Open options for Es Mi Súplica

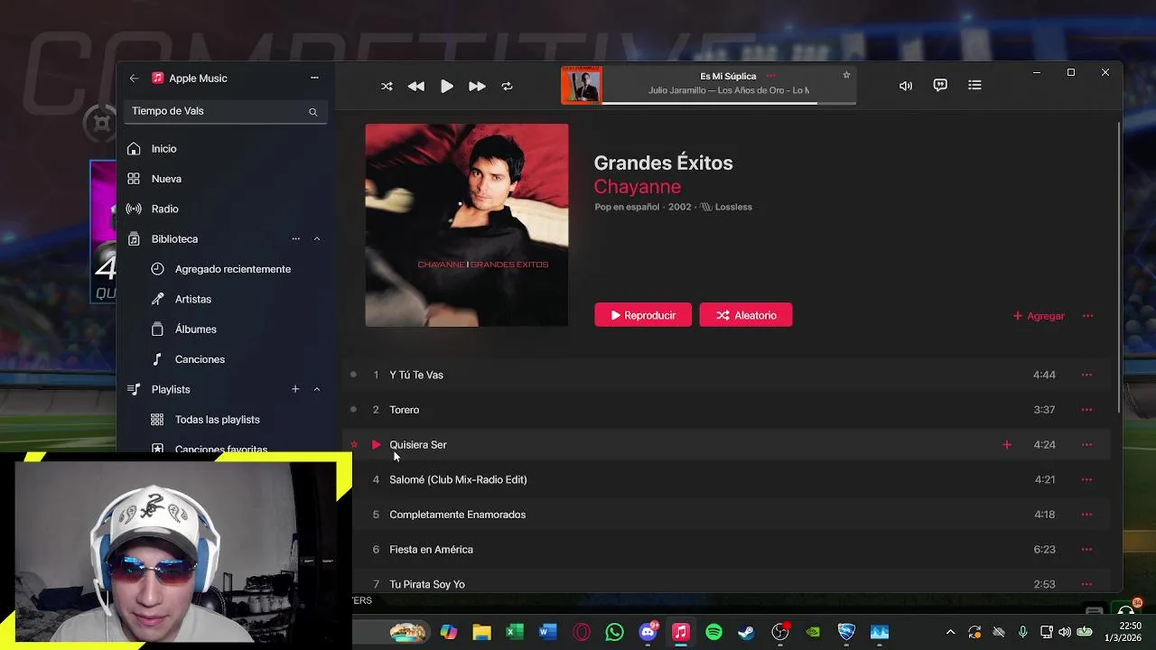pos(770,76)
